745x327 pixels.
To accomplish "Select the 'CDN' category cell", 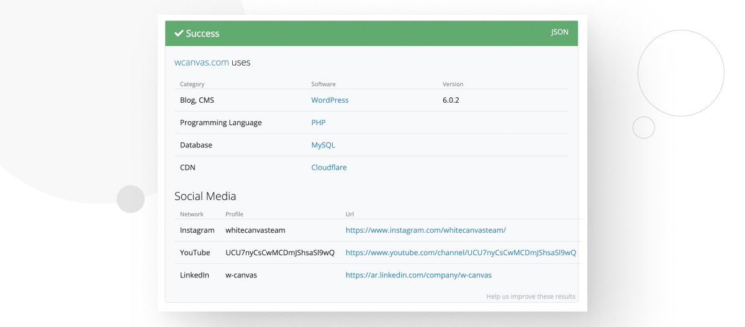I will click(187, 167).
